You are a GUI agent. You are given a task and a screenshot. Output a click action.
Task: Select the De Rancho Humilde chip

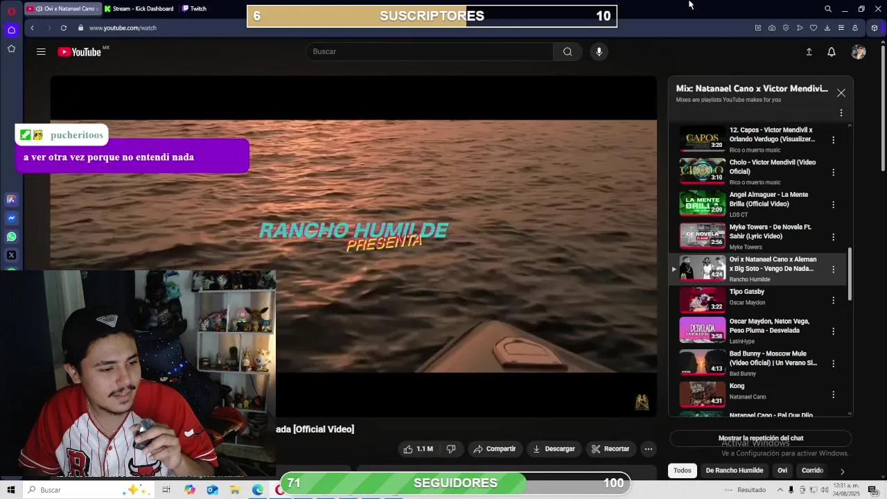coord(735,471)
